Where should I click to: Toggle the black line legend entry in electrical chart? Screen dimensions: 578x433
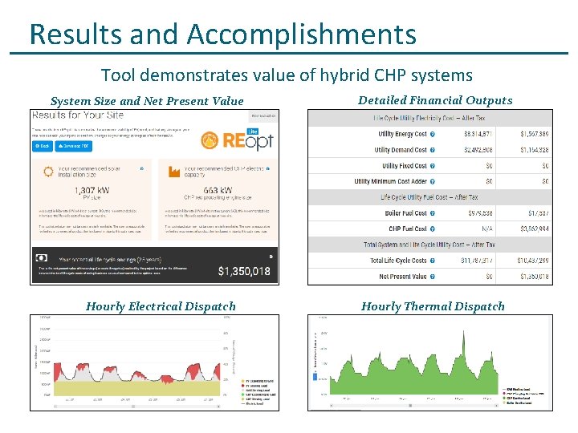tap(253, 403)
